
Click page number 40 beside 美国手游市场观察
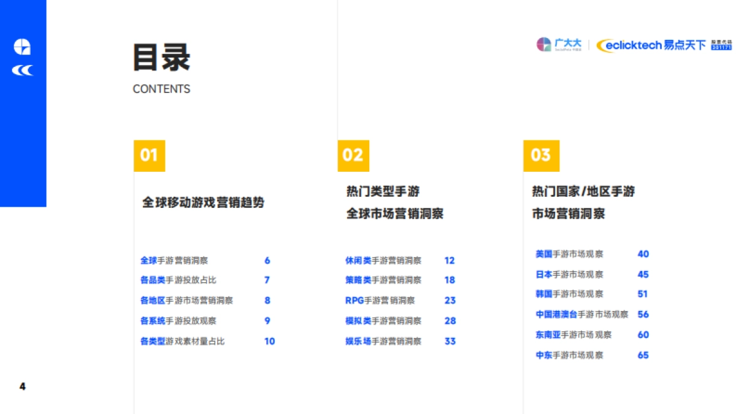[644, 254]
